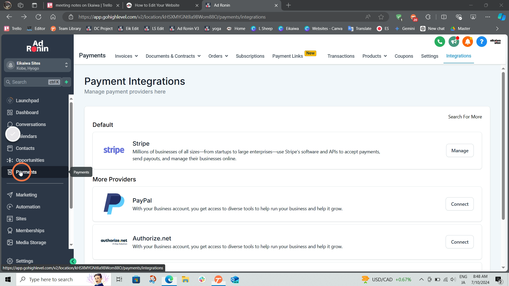Click the Eikaiwa Sites profile avatar
The image size is (509, 286).
(x=495, y=42)
